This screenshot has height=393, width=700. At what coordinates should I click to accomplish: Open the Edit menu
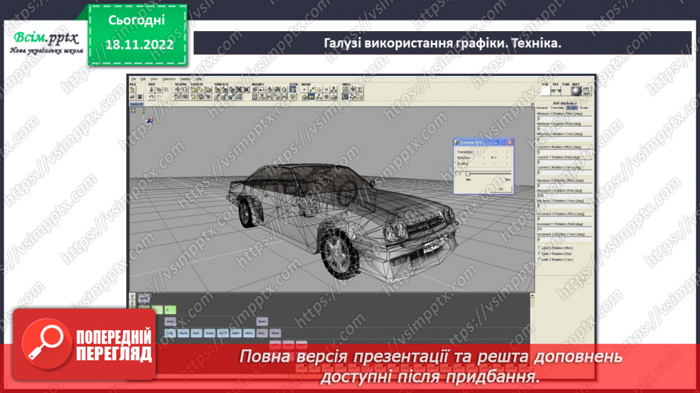point(143,79)
